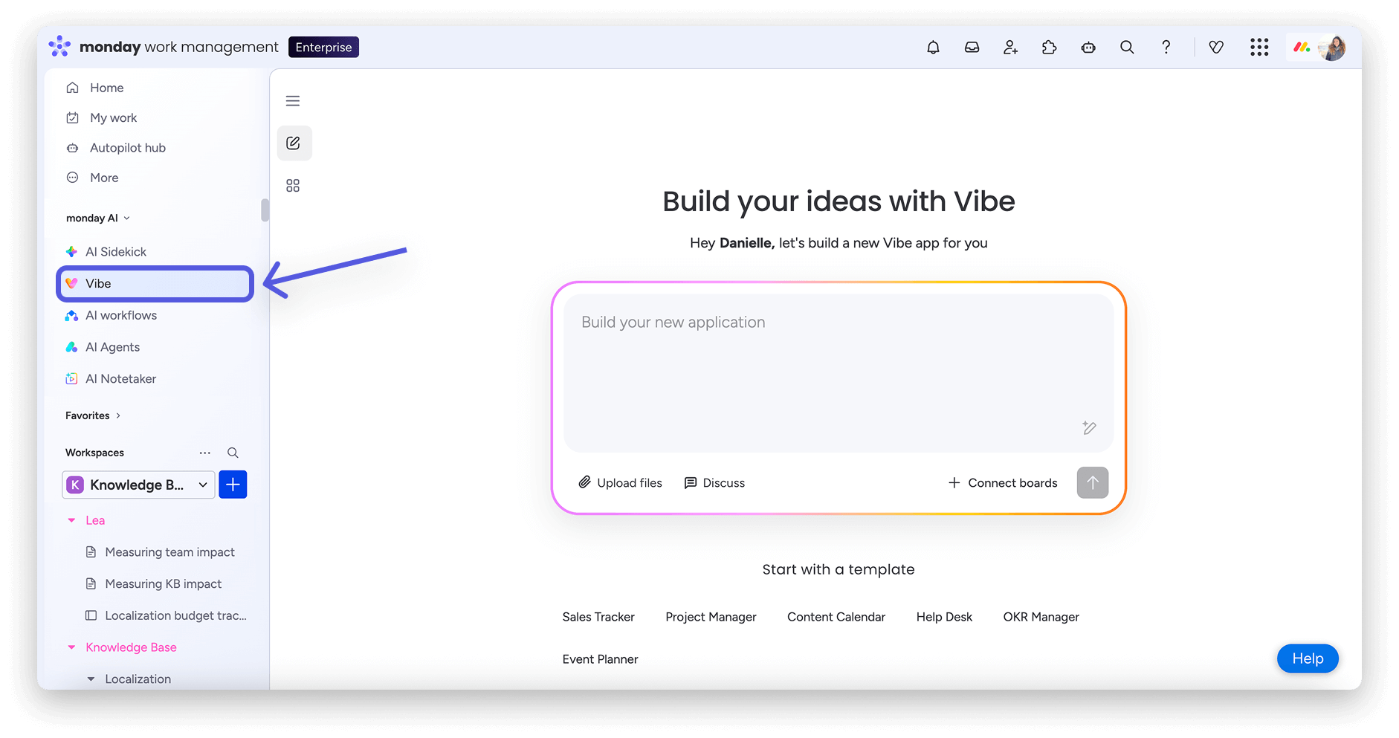Viewport: 1399px width, 738px height.
Task: Click the invite members icon
Action: 1010,48
